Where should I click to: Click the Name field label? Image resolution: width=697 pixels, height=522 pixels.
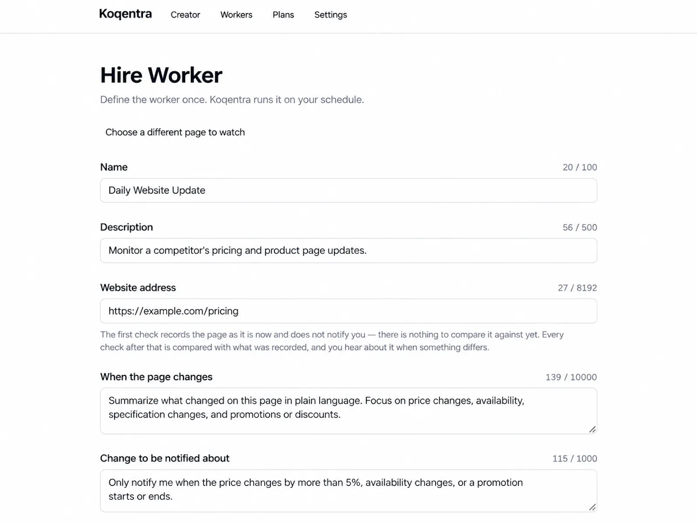point(114,167)
